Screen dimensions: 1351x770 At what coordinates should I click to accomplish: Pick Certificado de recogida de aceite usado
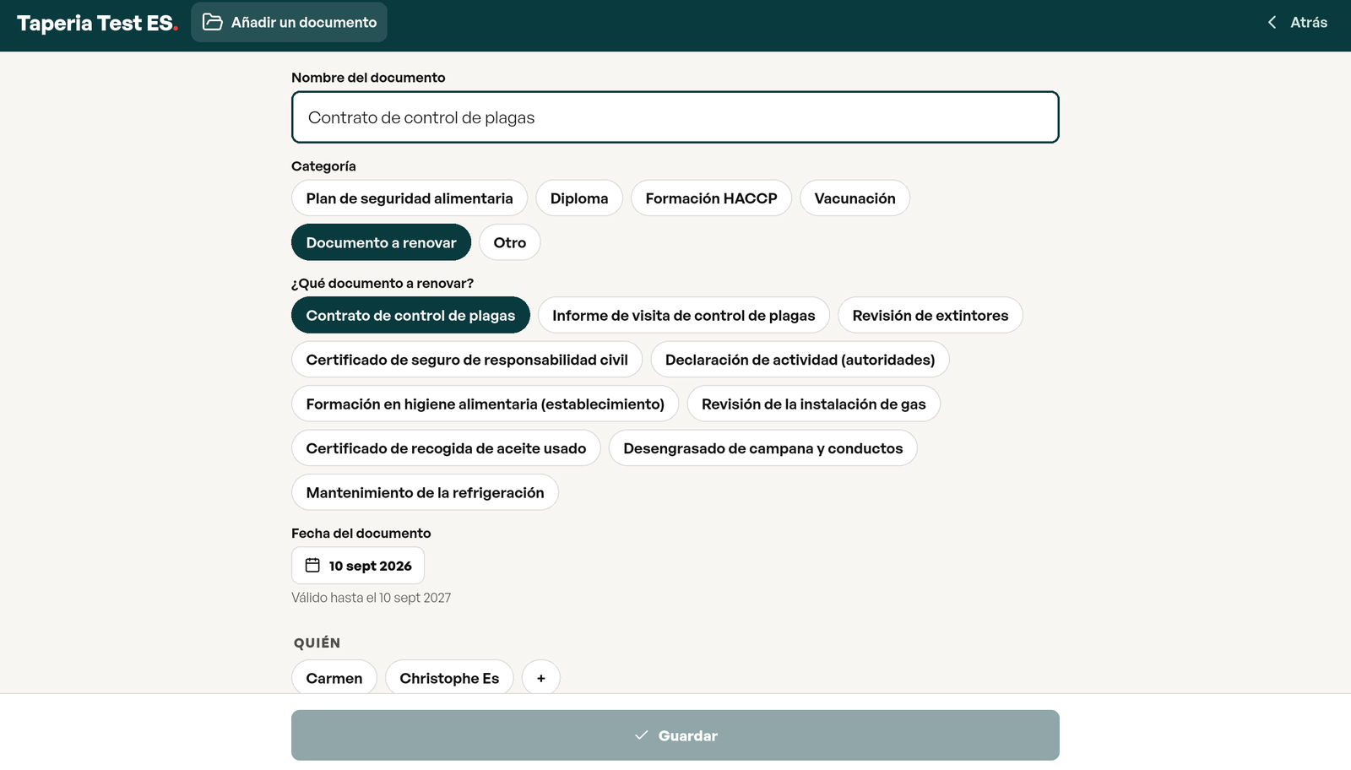446,448
